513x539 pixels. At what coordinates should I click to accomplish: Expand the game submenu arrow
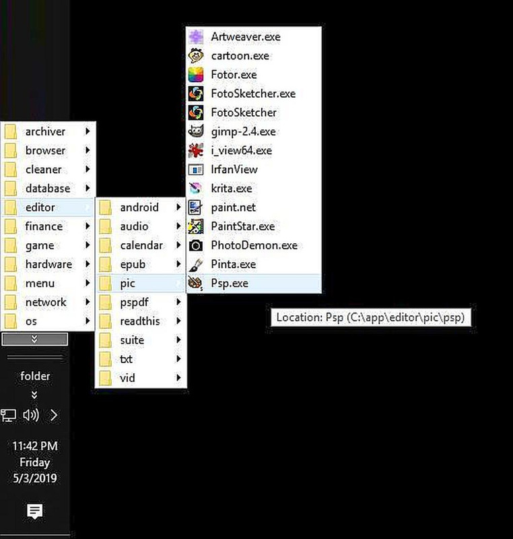point(88,245)
